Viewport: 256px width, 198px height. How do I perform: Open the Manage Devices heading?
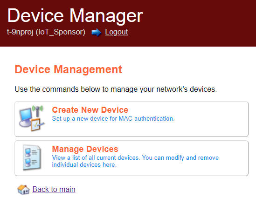(x=85, y=149)
